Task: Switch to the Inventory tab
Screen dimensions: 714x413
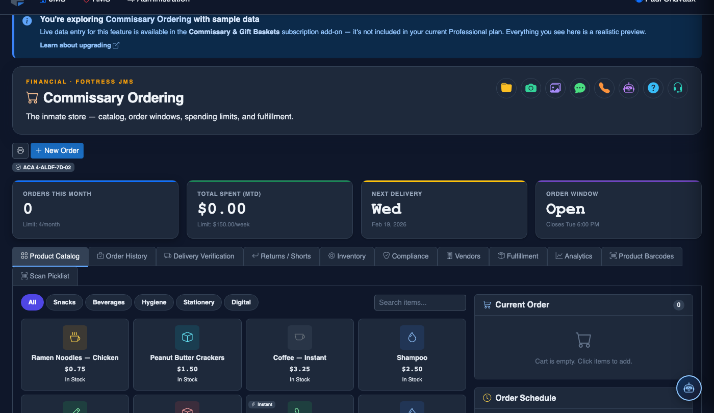Action: 347,256
